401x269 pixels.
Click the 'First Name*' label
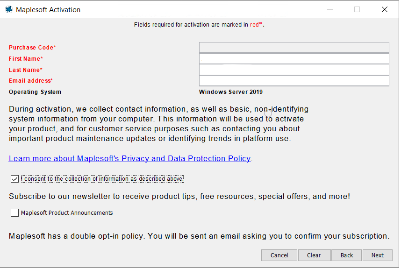pyautogui.click(x=26, y=59)
